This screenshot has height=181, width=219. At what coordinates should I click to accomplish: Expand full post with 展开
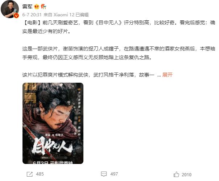[x=167, y=75]
